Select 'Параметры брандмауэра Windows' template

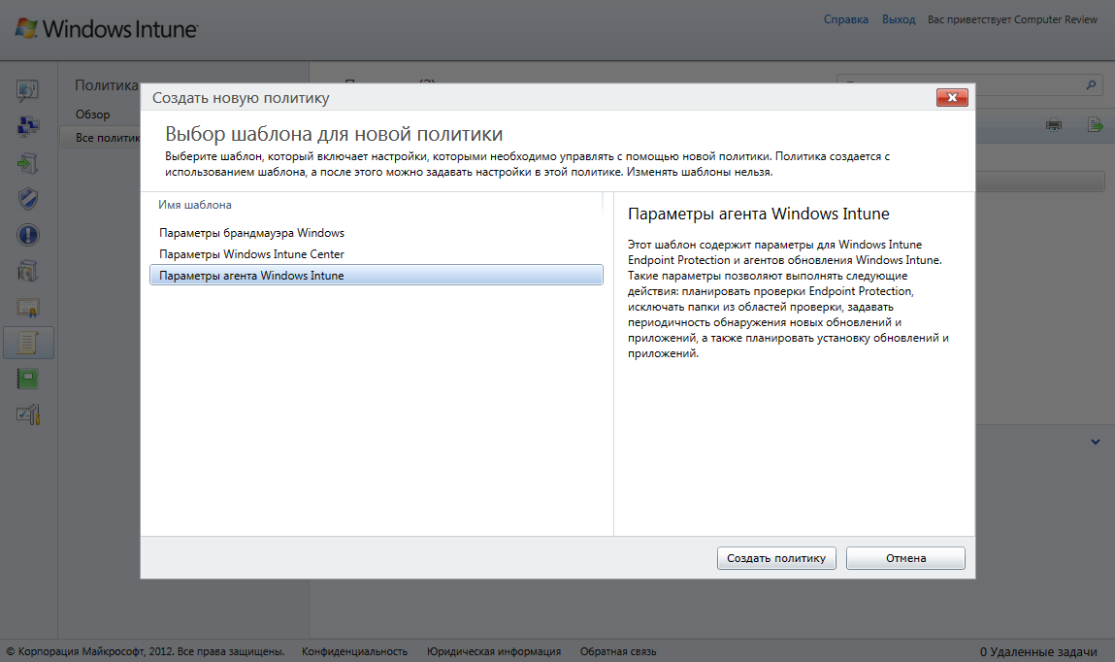251,233
